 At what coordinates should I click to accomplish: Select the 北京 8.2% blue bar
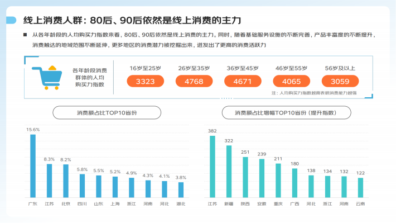[x=66, y=181]
